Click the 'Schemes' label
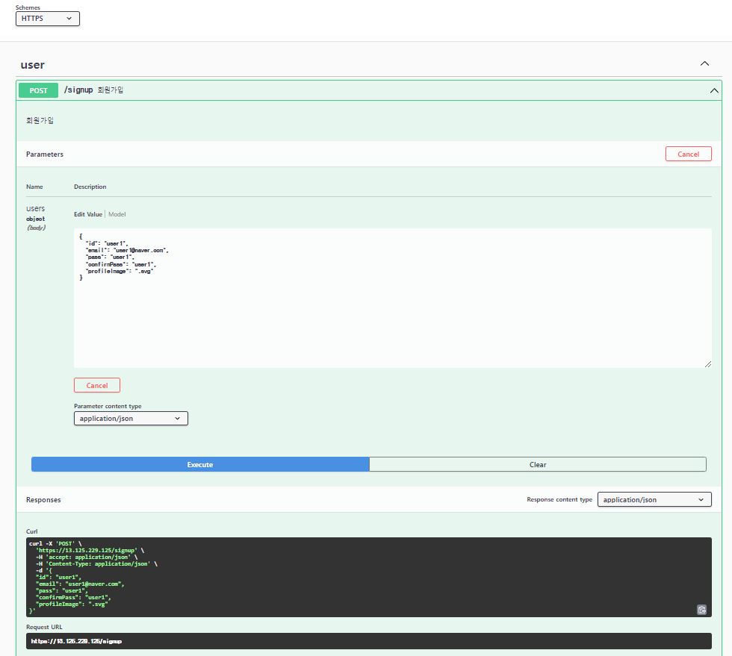 click(x=28, y=7)
